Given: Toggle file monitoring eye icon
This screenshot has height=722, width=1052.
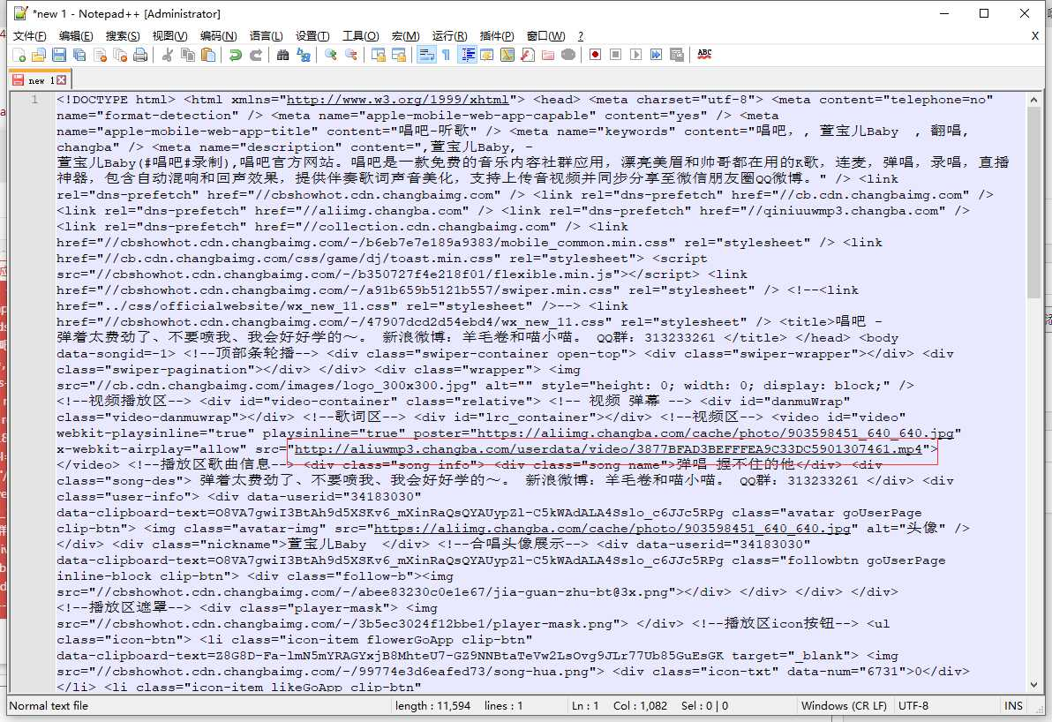Looking at the screenshot, I should click(568, 55).
